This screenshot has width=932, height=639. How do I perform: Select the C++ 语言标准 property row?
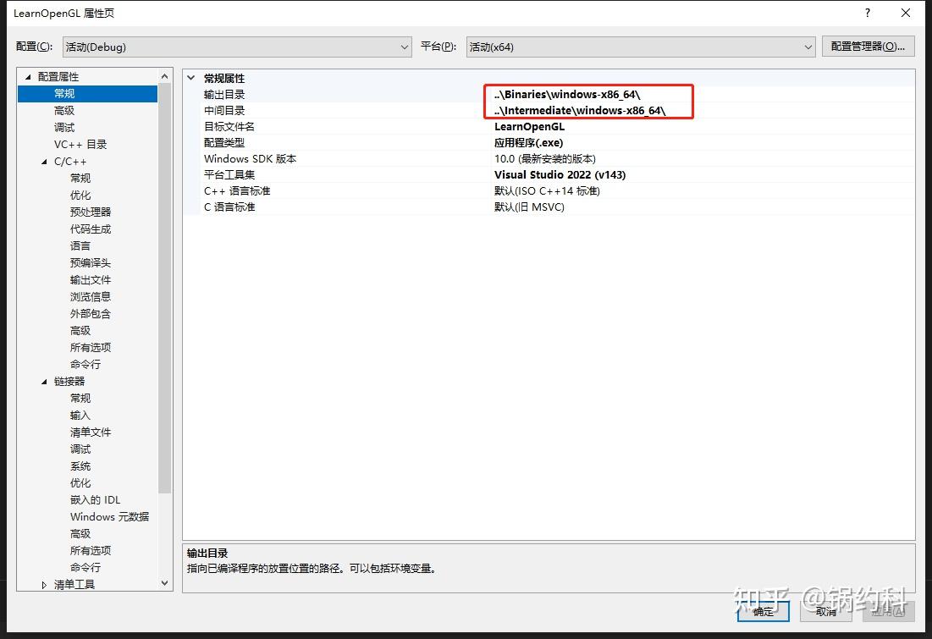[549, 190]
